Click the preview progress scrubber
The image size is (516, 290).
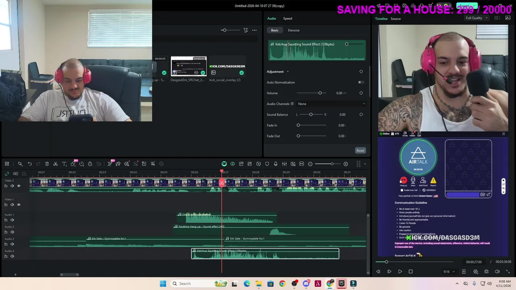tap(386, 262)
